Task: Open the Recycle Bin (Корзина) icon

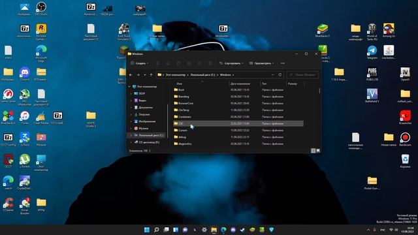Action: click(405, 161)
